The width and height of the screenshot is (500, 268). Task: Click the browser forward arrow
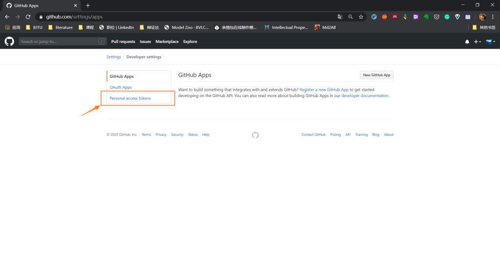18,17
